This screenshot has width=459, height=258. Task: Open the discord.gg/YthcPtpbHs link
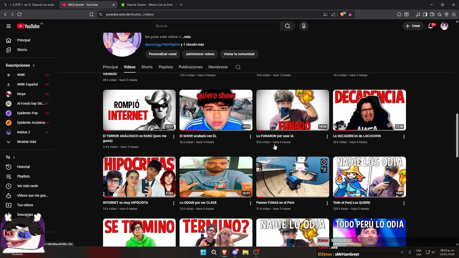(x=162, y=44)
